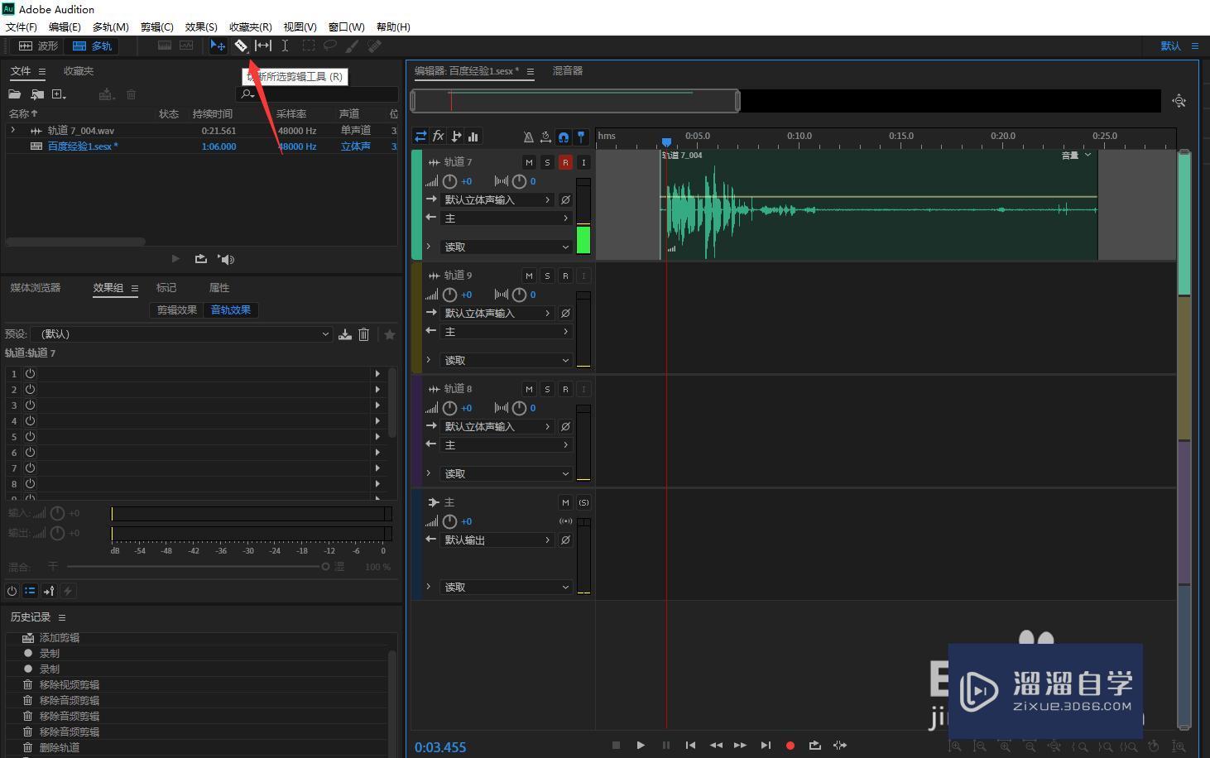Open the 主 output dropdown on 轨道 7

[x=506, y=218]
